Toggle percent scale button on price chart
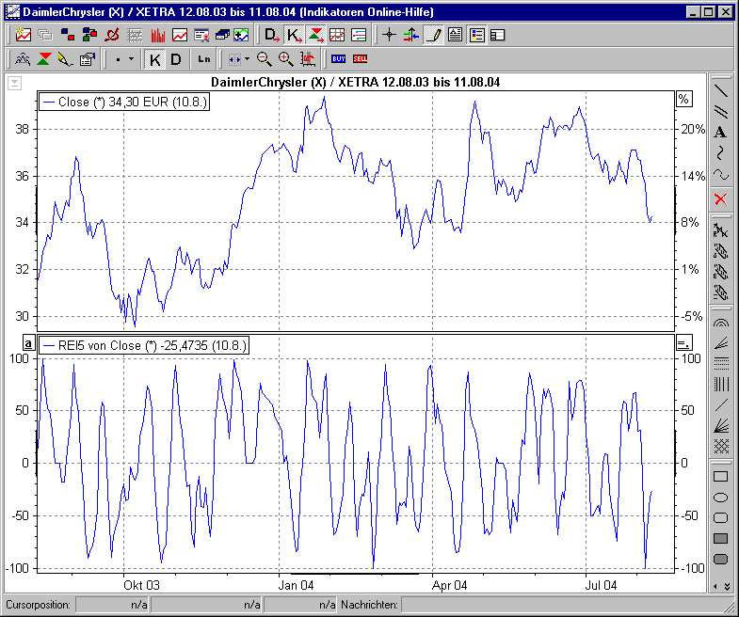 pyautogui.click(x=683, y=99)
